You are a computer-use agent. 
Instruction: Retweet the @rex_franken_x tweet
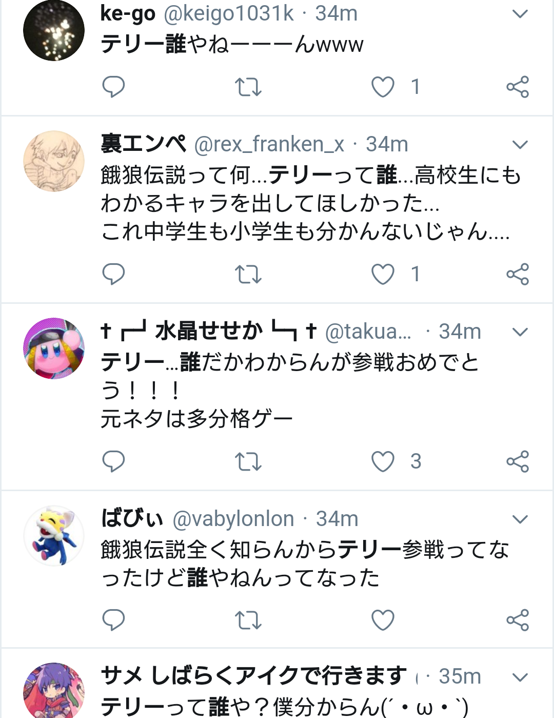[x=248, y=275]
